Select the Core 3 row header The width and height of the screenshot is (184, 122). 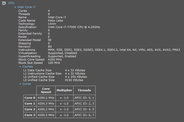pyautogui.click(x=30, y=115)
